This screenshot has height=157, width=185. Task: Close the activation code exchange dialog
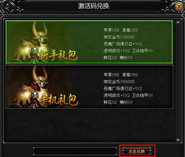(179, 6)
